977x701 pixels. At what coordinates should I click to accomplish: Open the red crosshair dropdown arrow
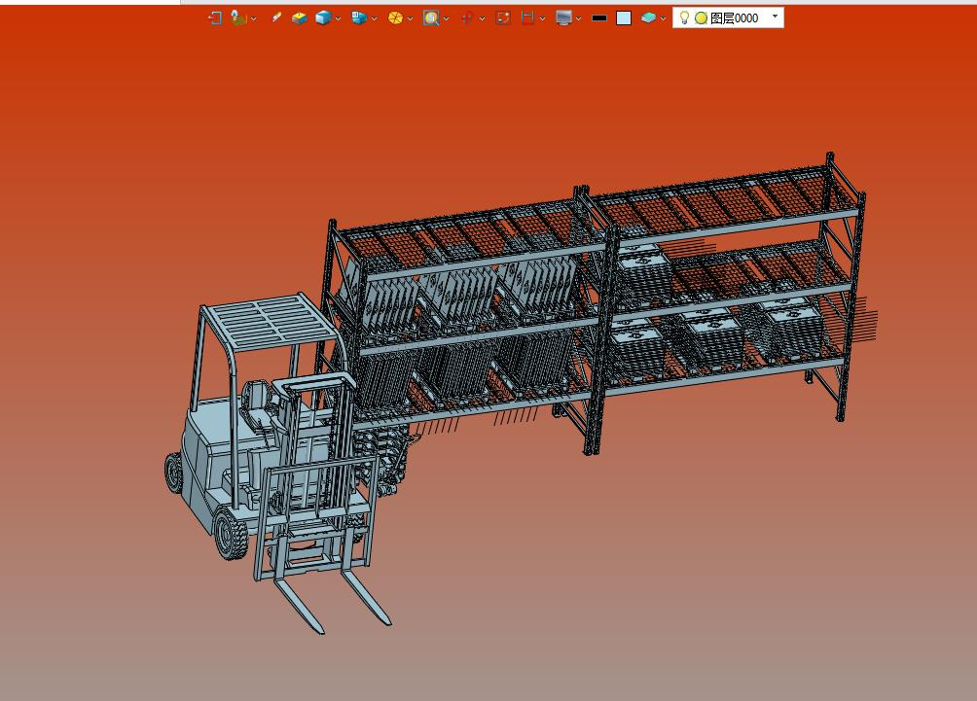click(483, 18)
